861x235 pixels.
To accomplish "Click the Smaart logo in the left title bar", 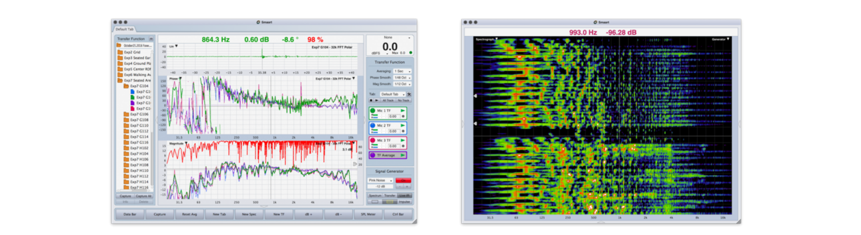I will tap(258, 22).
